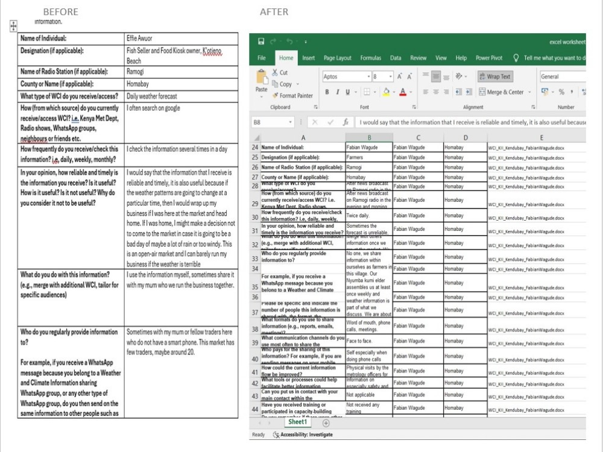Screen dimensions: 603x452
Task: Click the Increase Indent icon
Action: (x=469, y=92)
